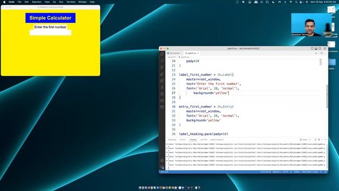This screenshot has width=339, height=191.
Task: Kill the terminal with the trash icon
Action: point(319,140)
